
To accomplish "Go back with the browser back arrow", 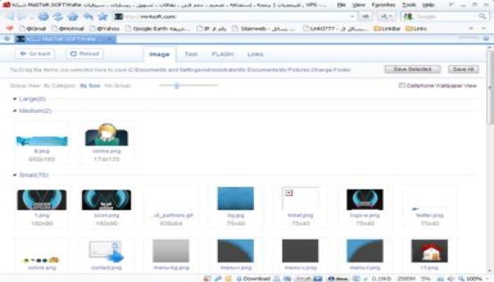I will tap(10, 17).
